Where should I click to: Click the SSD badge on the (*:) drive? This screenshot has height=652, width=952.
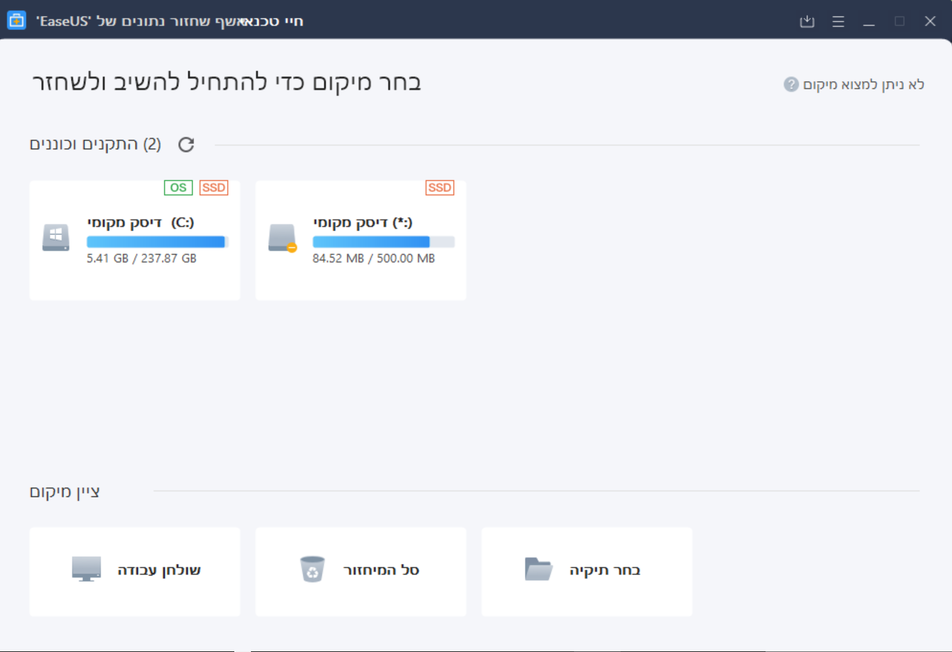point(439,188)
